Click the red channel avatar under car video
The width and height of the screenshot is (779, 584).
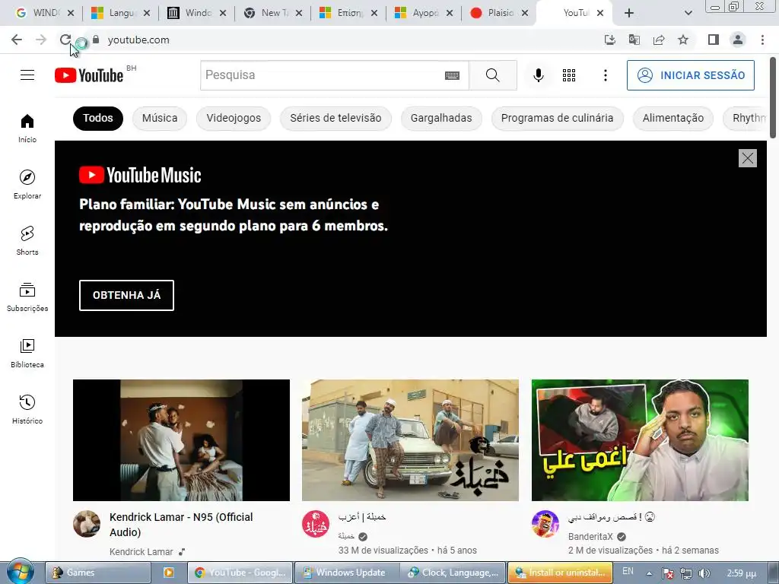click(316, 524)
